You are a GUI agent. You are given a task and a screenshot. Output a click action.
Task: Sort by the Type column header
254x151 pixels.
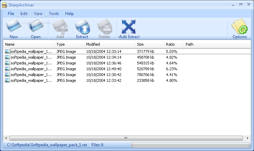[x=69, y=44]
